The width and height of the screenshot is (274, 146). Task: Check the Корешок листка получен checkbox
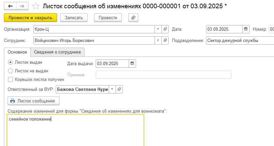pyautogui.click(x=11, y=80)
